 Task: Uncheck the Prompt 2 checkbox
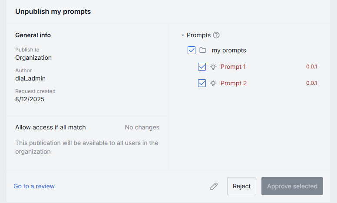pyautogui.click(x=202, y=83)
